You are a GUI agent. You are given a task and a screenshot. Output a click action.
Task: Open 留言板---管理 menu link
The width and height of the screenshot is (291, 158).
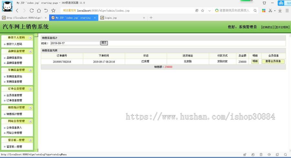point(14,147)
